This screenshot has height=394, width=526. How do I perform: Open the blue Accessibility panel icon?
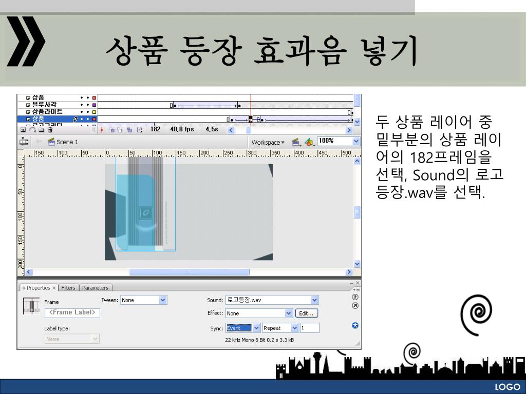click(355, 325)
